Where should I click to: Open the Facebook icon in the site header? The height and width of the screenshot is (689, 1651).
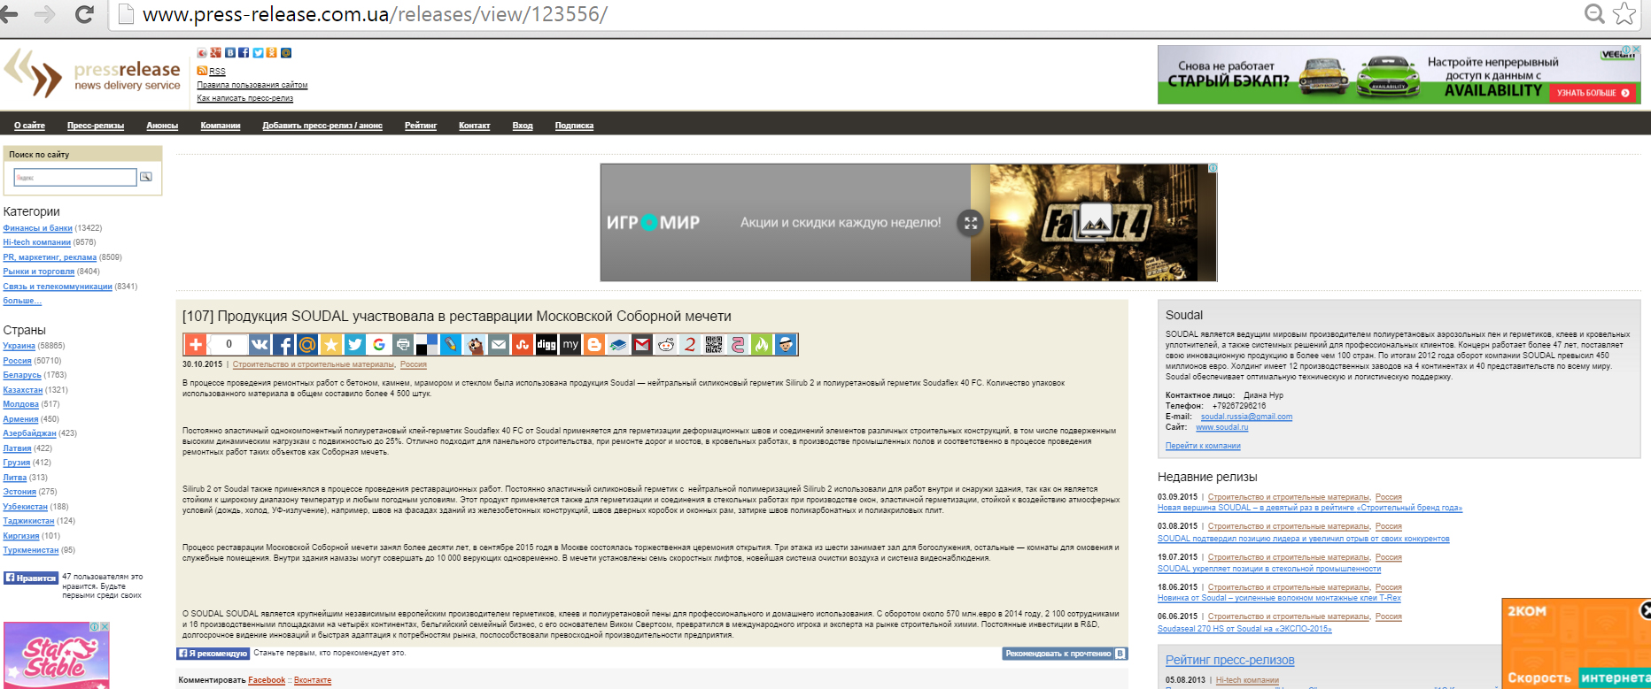click(x=244, y=53)
